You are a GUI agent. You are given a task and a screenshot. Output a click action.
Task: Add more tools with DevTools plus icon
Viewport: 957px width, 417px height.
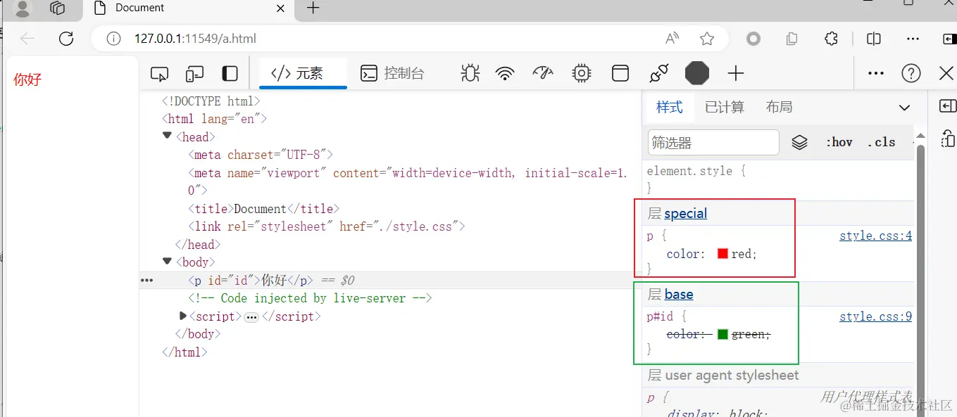(x=736, y=73)
